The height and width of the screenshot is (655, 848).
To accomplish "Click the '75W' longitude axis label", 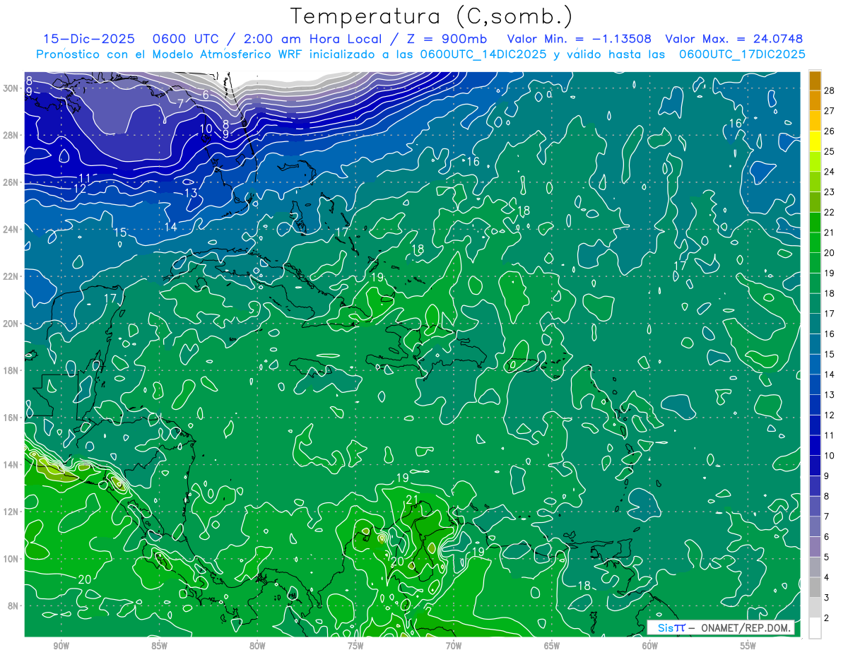I will [355, 646].
